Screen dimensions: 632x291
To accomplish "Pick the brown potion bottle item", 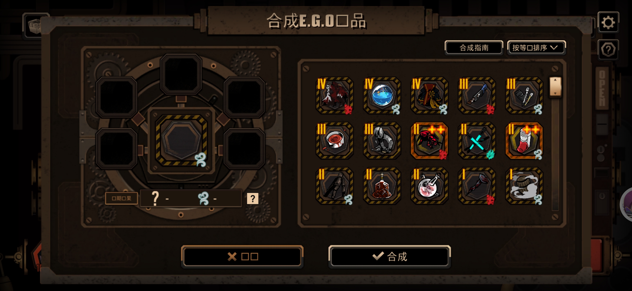I will 382,186.
